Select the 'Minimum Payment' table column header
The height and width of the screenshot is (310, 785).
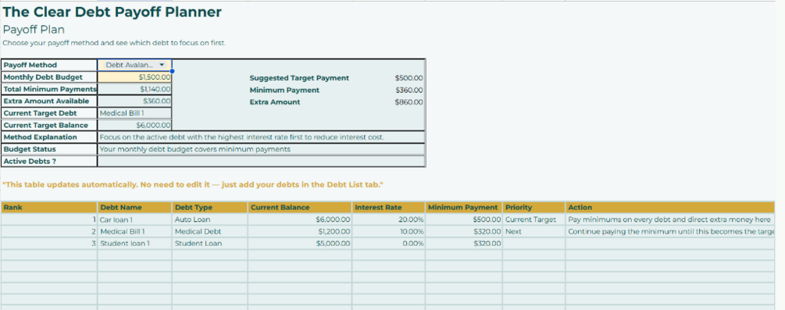click(x=464, y=208)
